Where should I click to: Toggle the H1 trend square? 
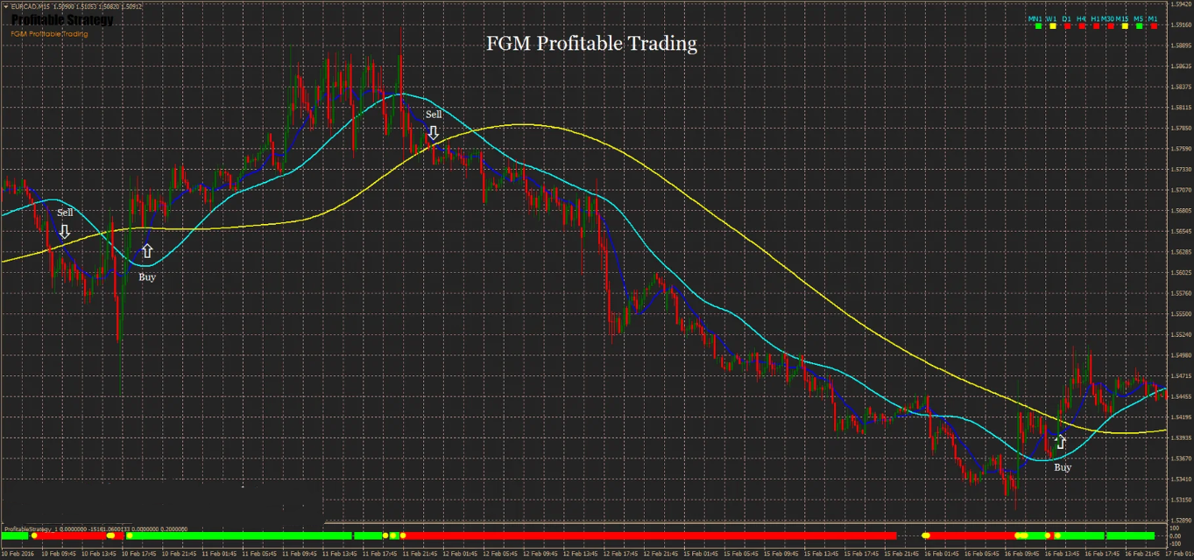point(1097,26)
